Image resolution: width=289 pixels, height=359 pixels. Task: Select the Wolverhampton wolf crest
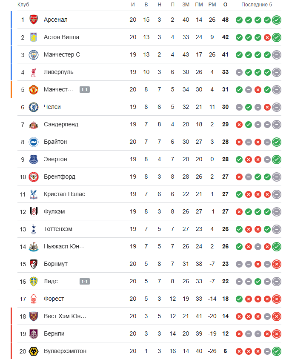click(x=34, y=351)
